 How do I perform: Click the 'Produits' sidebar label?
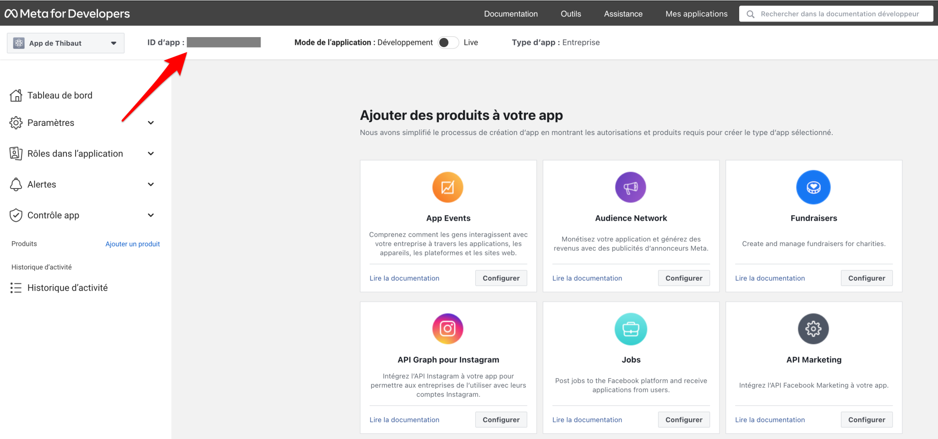click(x=24, y=244)
